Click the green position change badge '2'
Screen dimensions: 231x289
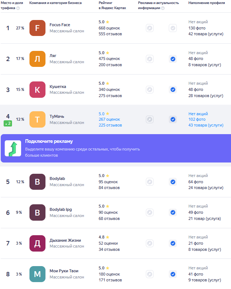tap(8, 124)
